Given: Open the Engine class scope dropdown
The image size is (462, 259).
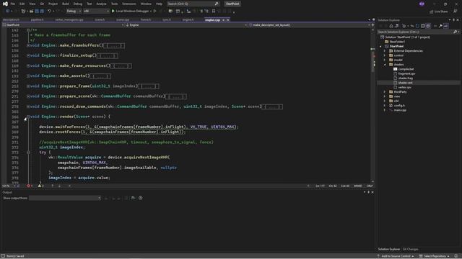Looking at the screenshot, I should coord(186,25).
